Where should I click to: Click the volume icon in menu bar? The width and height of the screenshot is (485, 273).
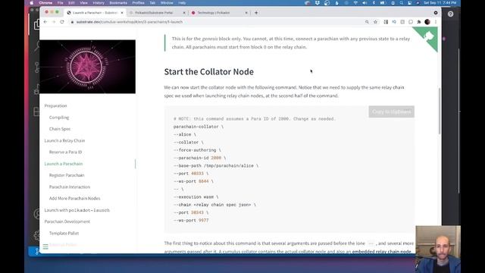tap(365, 3)
